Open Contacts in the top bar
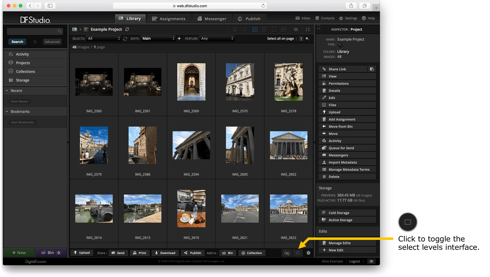 tap(325, 18)
